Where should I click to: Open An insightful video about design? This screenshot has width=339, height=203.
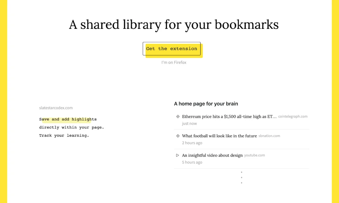(212, 155)
